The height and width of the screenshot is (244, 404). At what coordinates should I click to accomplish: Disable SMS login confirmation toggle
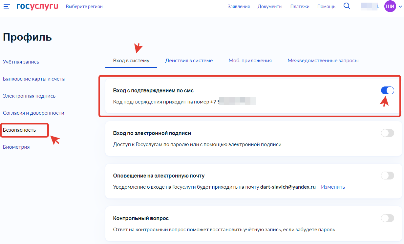tap(387, 90)
